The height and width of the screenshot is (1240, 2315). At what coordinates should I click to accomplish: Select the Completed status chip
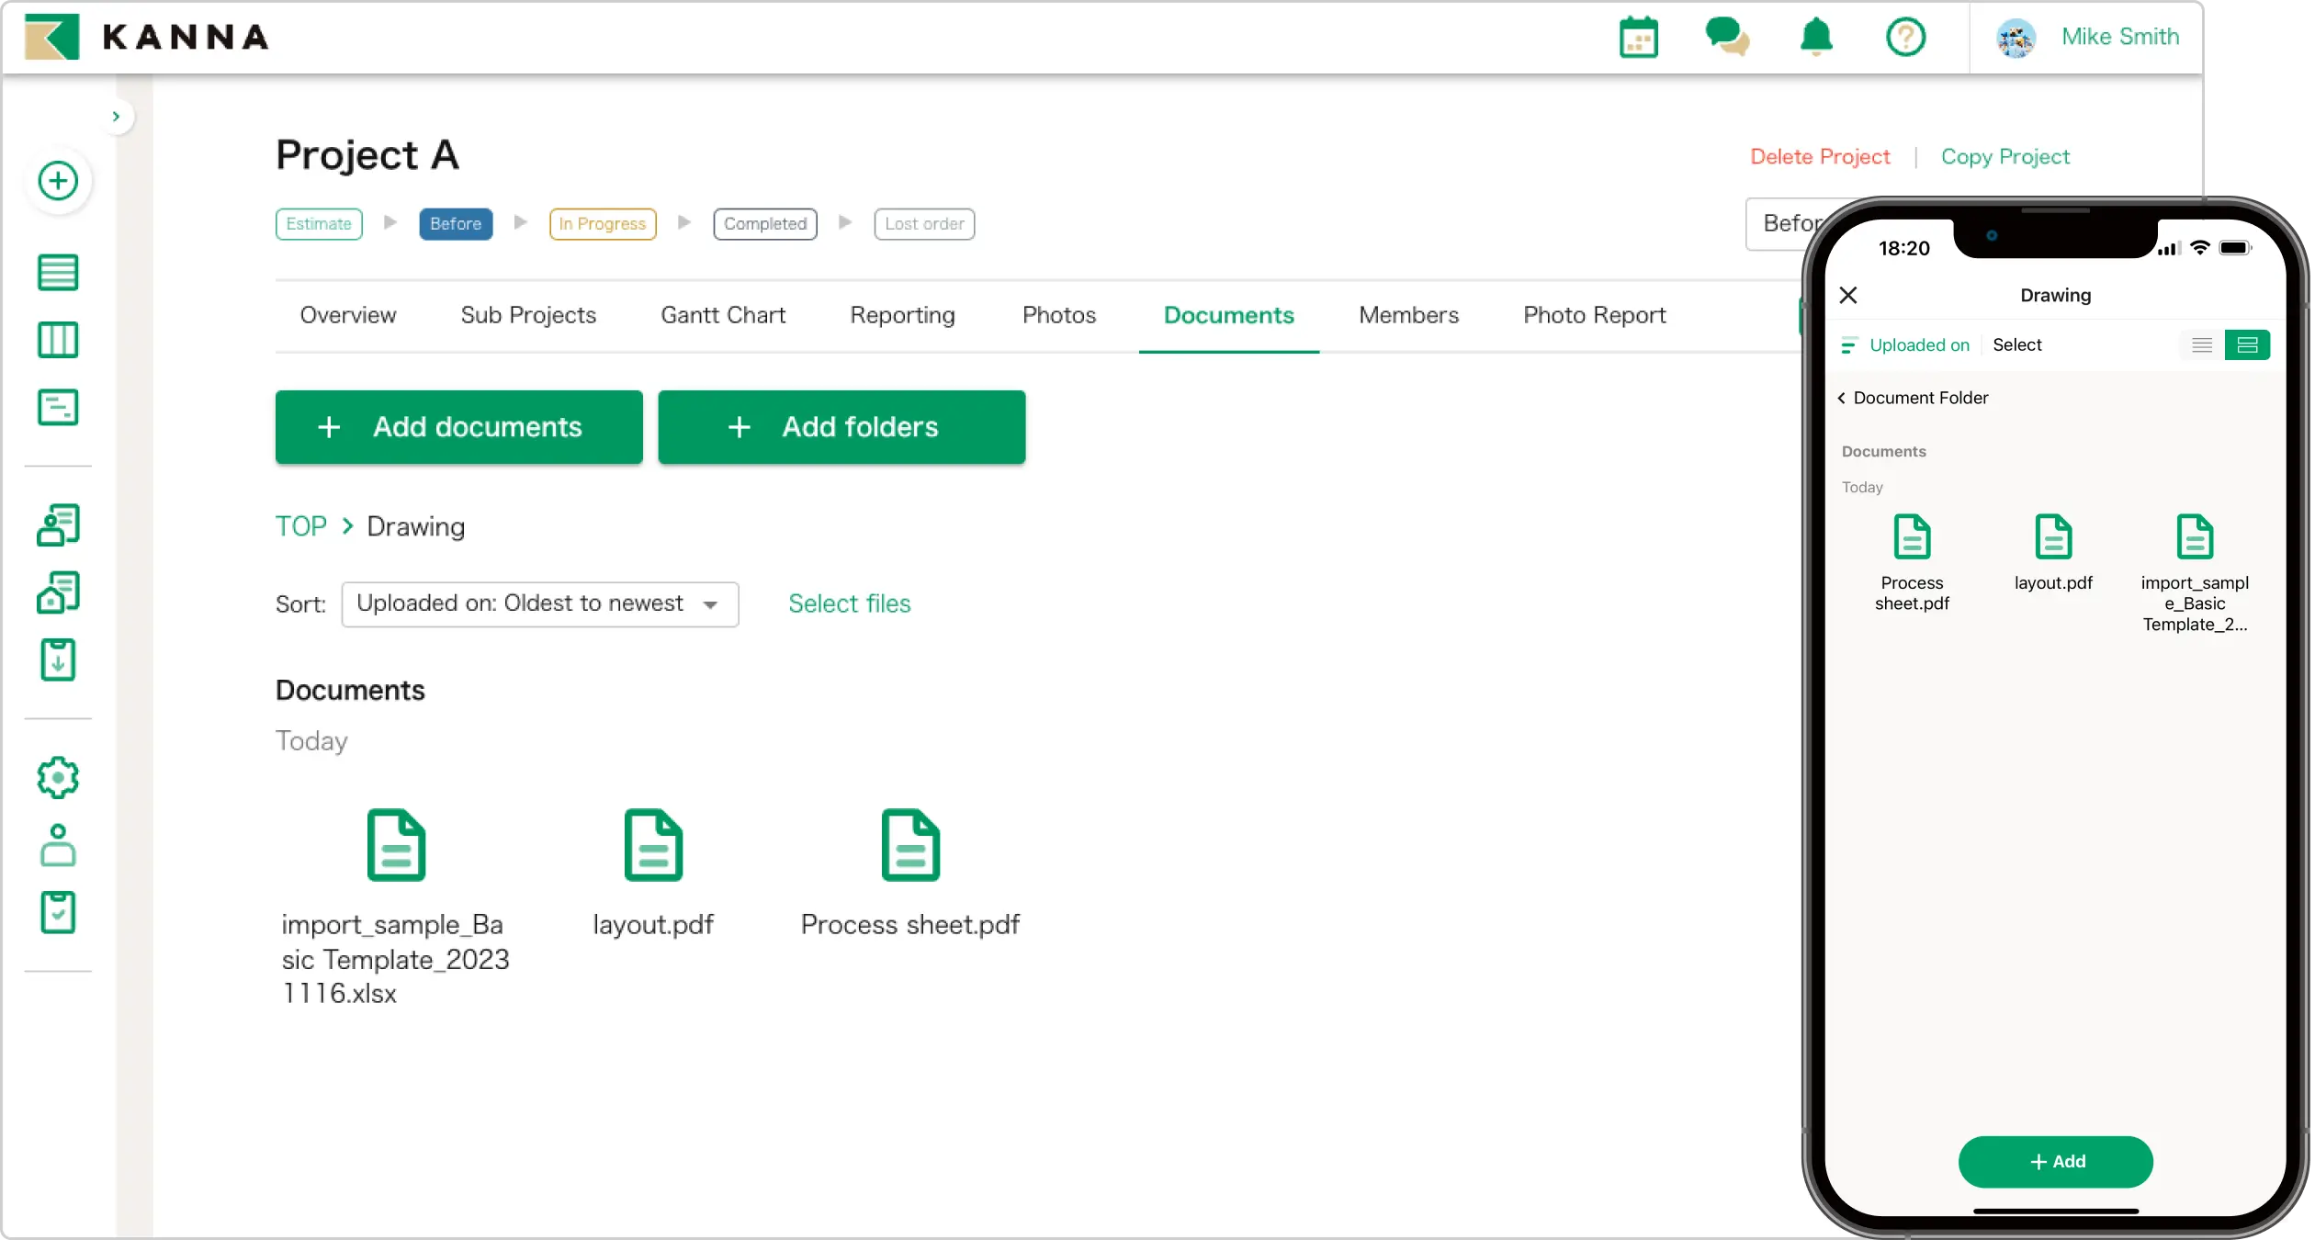click(764, 223)
